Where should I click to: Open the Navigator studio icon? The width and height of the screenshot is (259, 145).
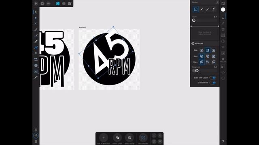(223, 72)
